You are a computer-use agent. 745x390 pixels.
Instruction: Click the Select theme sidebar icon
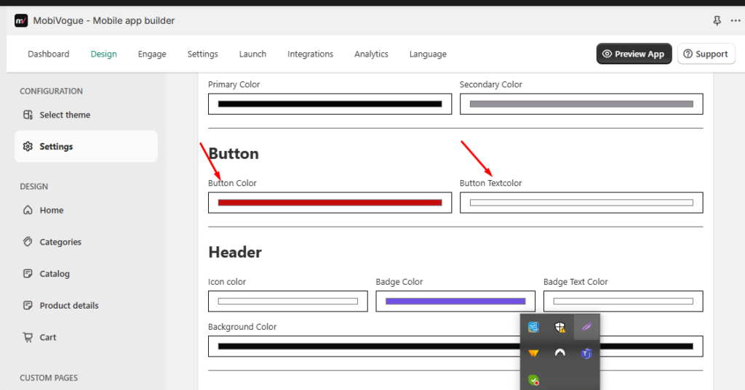coord(28,115)
